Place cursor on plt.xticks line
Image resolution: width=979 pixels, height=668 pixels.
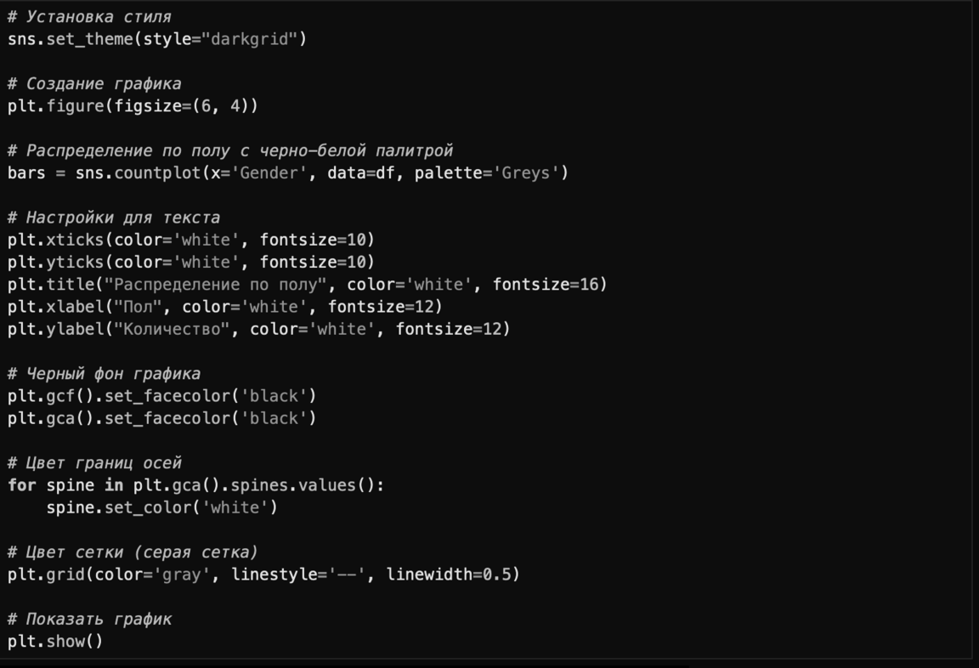coord(191,240)
